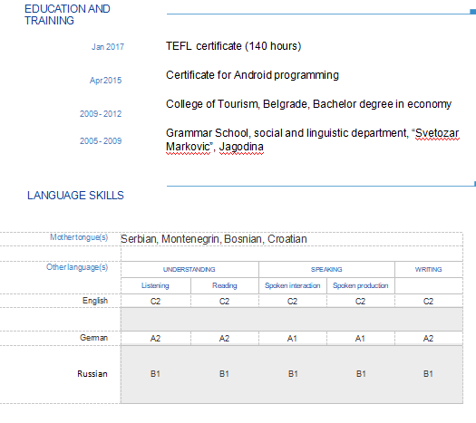This screenshot has width=476, height=423.
Task: Select the TEFL certificate (140 hours) line
Action: click(233, 46)
